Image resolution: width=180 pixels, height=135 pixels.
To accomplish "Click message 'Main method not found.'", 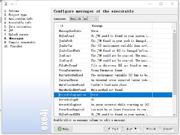I will pos(107,90).
